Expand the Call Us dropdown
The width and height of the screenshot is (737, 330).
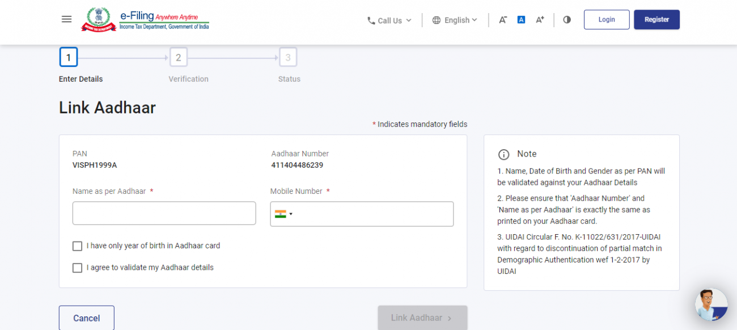[389, 20]
